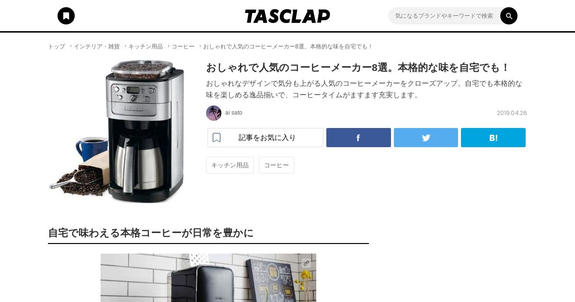Click the article title heading
The image size is (575, 302).
point(358,68)
